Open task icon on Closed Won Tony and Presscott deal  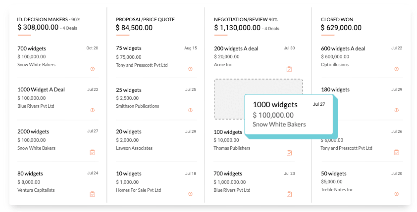pyautogui.click(x=397, y=152)
